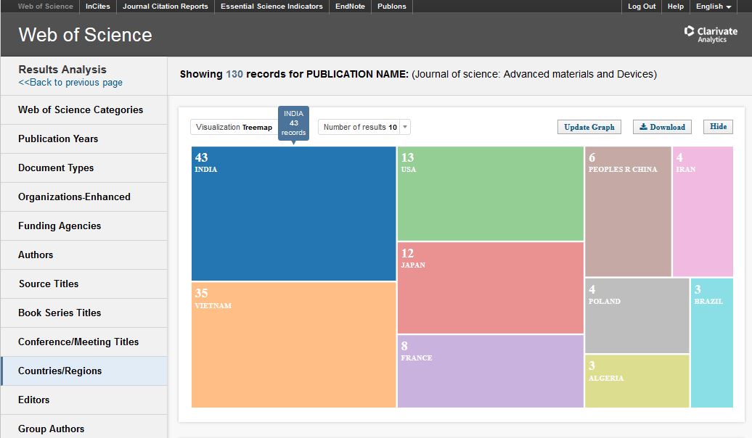Select Funding Agencies analysis
This screenshot has width=752, height=438.
84,226
